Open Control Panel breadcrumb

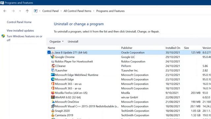tap(50, 11)
